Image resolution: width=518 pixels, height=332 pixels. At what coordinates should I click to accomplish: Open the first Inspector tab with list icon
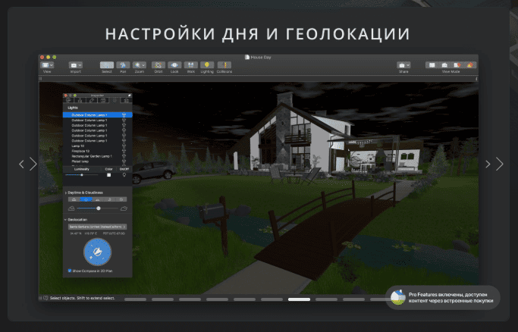tap(69, 100)
